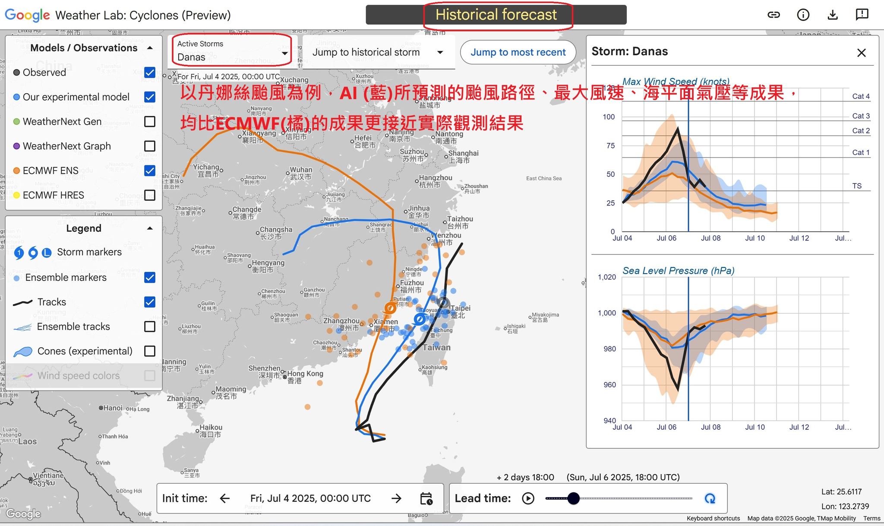Open Jump to historical storm dropdown
This screenshot has width=884, height=526.
379,52
